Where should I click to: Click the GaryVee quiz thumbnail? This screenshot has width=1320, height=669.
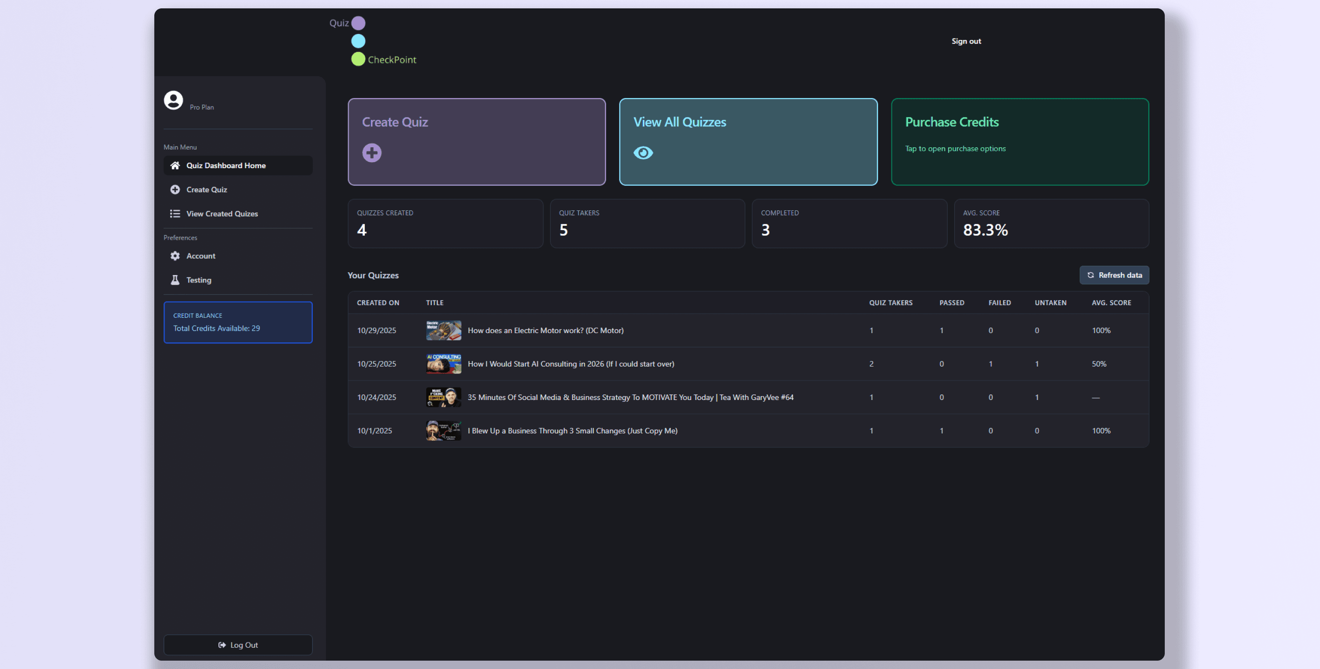[x=443, y=397]
